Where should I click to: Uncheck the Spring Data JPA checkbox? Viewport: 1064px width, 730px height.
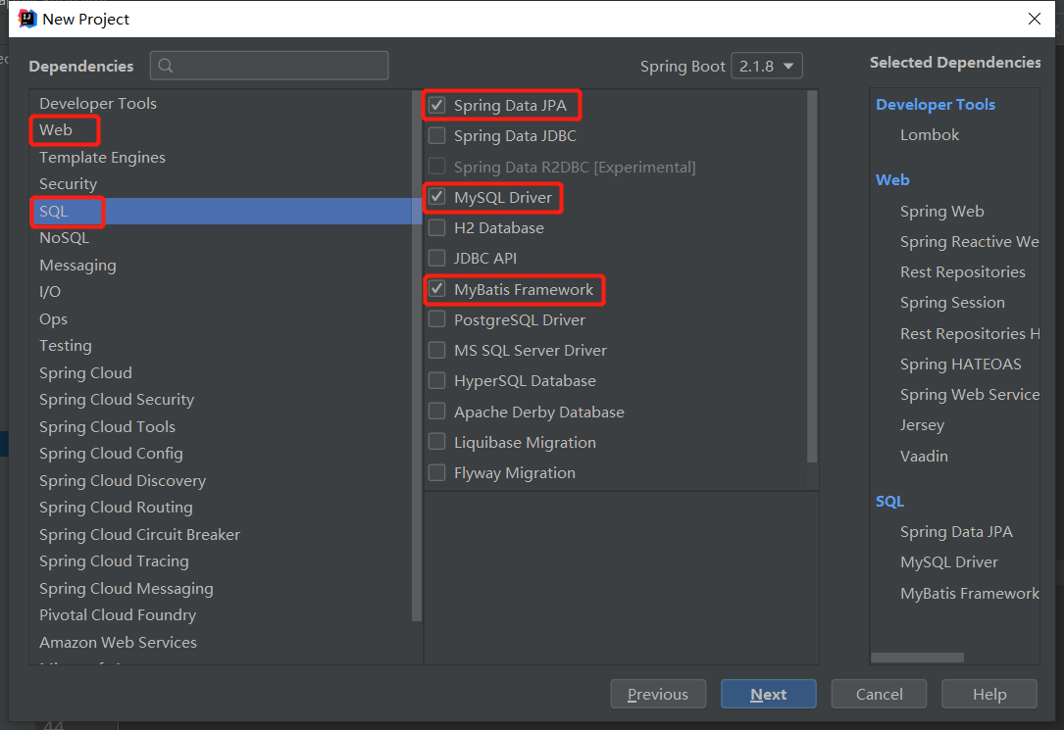pyautogui.click(x=437, y=105)
